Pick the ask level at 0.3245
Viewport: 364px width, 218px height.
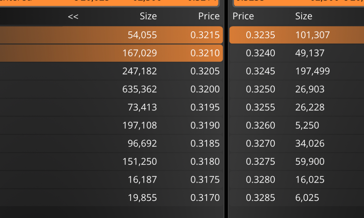click(x=297, y=71)
